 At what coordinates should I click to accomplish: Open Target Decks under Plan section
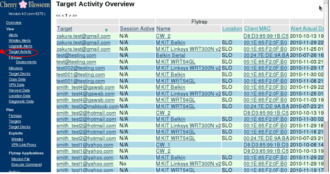coord(19,127)
